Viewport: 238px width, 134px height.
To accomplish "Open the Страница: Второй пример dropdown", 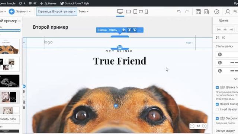I will click(57, 12).
